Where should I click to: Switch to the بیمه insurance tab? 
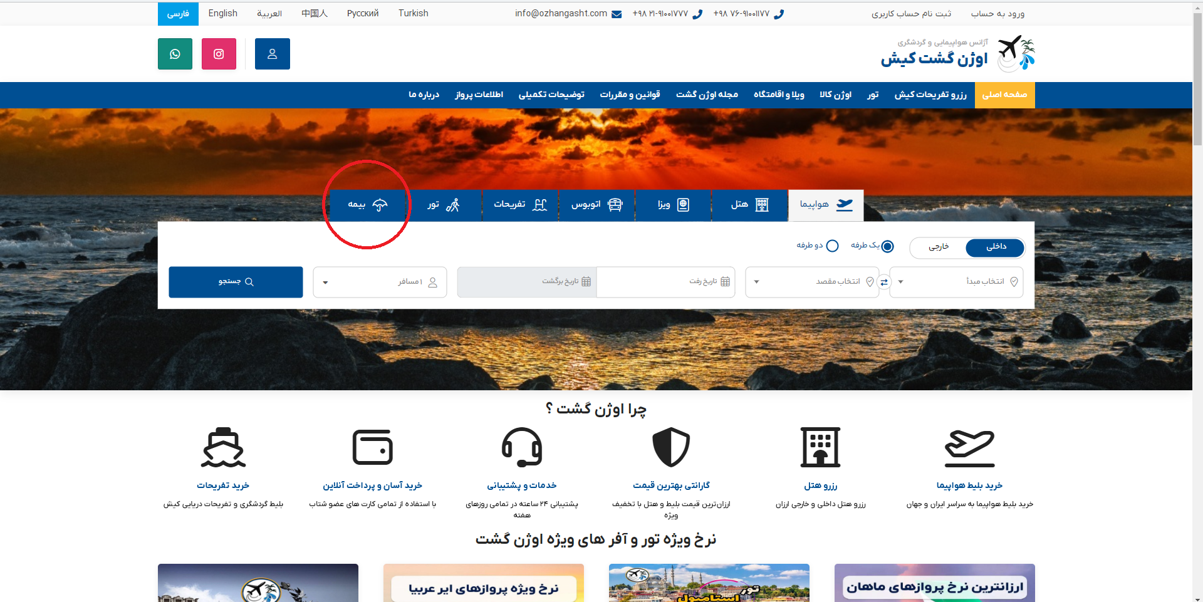(x=368, y=205)
